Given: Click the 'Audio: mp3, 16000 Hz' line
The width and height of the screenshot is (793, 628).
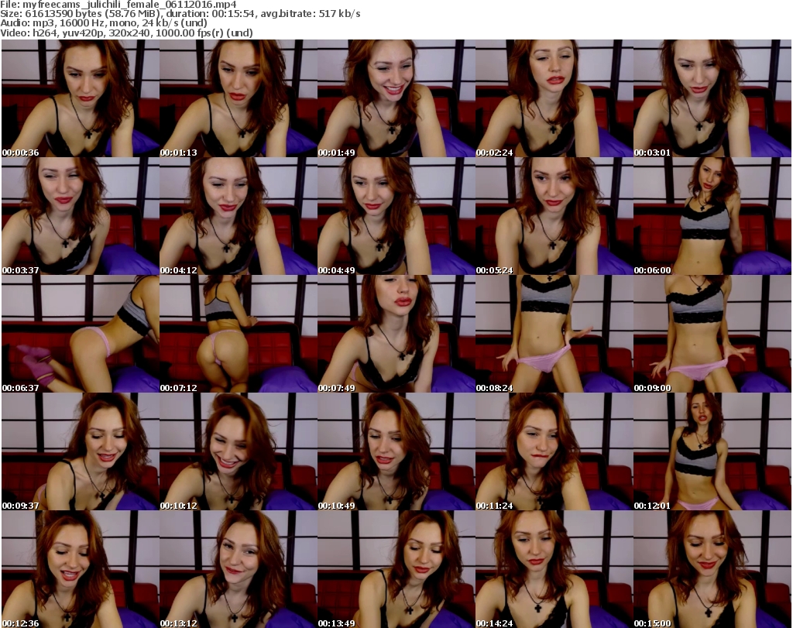Looking at the screenshot, I should click(x=104, y=23).
